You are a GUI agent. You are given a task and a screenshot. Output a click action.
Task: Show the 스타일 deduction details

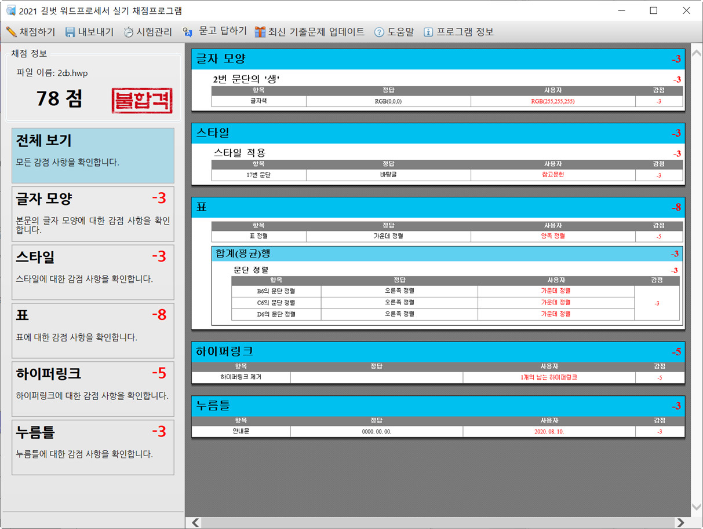[93, 272]
